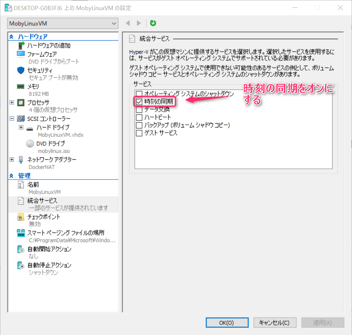Select 名前 settings item
Image resolution: width=352 pixels, height=335 pixels.
click(x=33, y=185)
